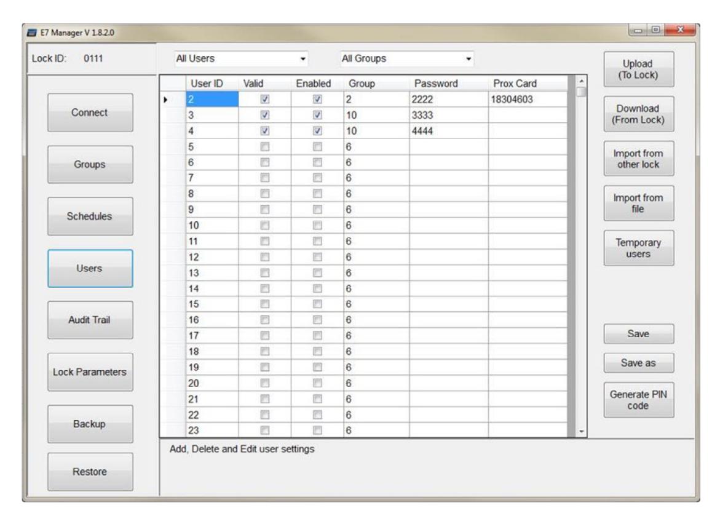The width and height of the screenshot is (720, 519).
Task: Check Enabled for user 7
Action: (317, 178)
